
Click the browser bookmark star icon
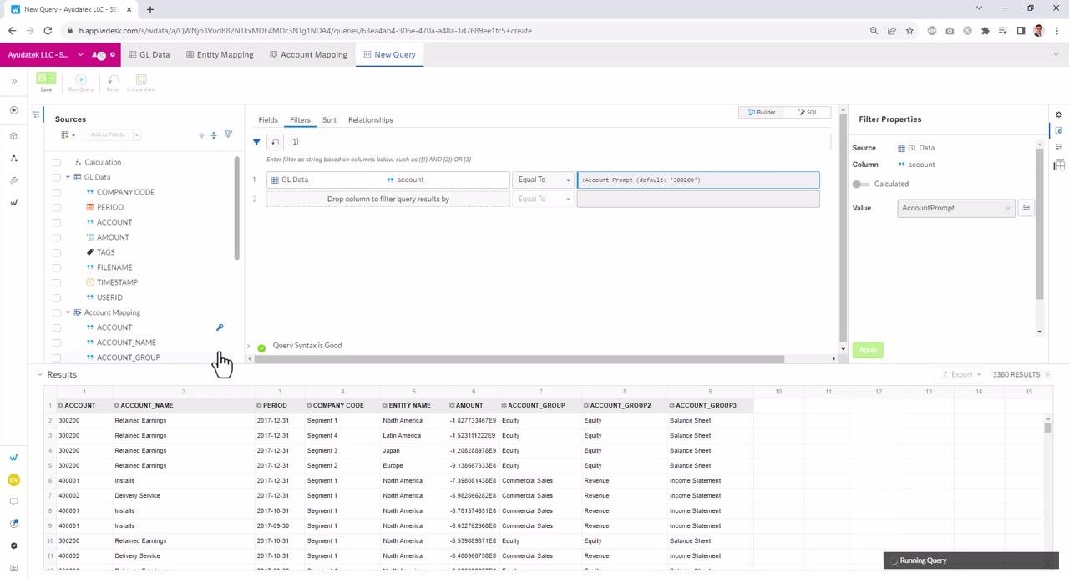pos(909,31)
